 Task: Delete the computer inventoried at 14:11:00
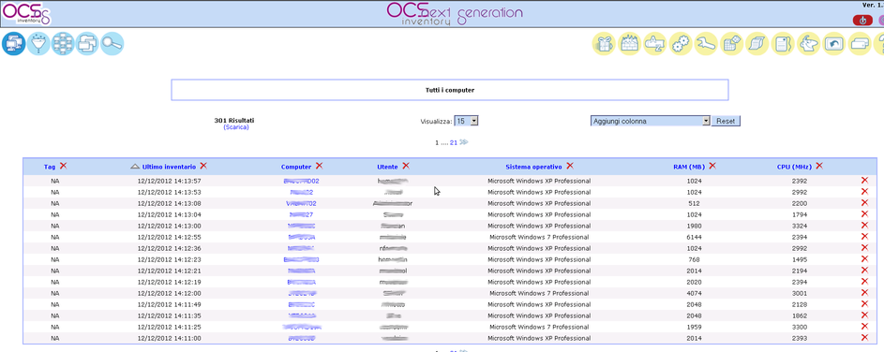click(864, 337)
